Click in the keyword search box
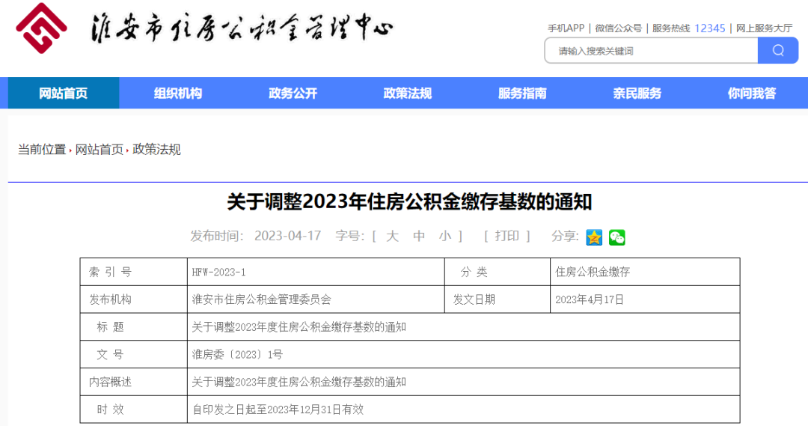This screenshot has height=426, width=808. tap(651, 51)
